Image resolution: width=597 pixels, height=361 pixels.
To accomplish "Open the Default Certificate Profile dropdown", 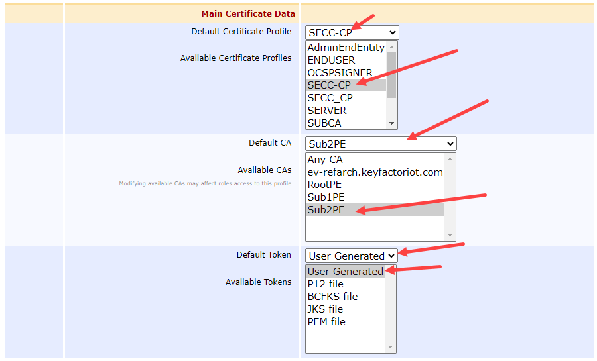I will 352,32.
